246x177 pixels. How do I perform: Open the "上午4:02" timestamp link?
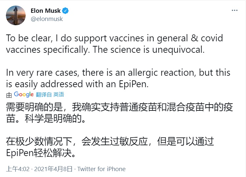18,169
